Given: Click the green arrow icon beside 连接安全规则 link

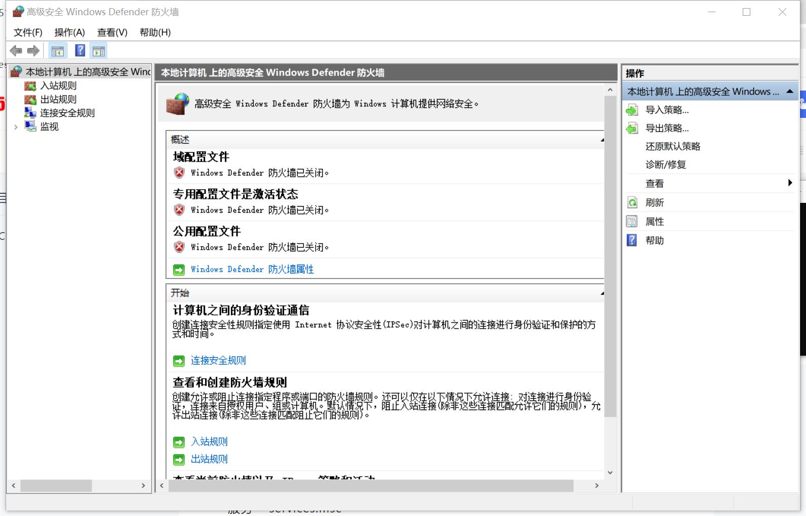Looking at the screenshot, I should (x=179, y=361).
